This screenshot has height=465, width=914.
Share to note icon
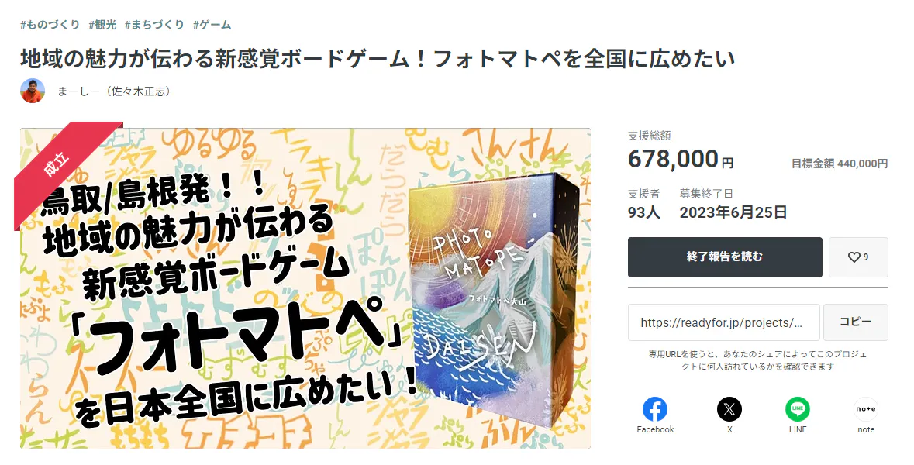click(866, 409)
